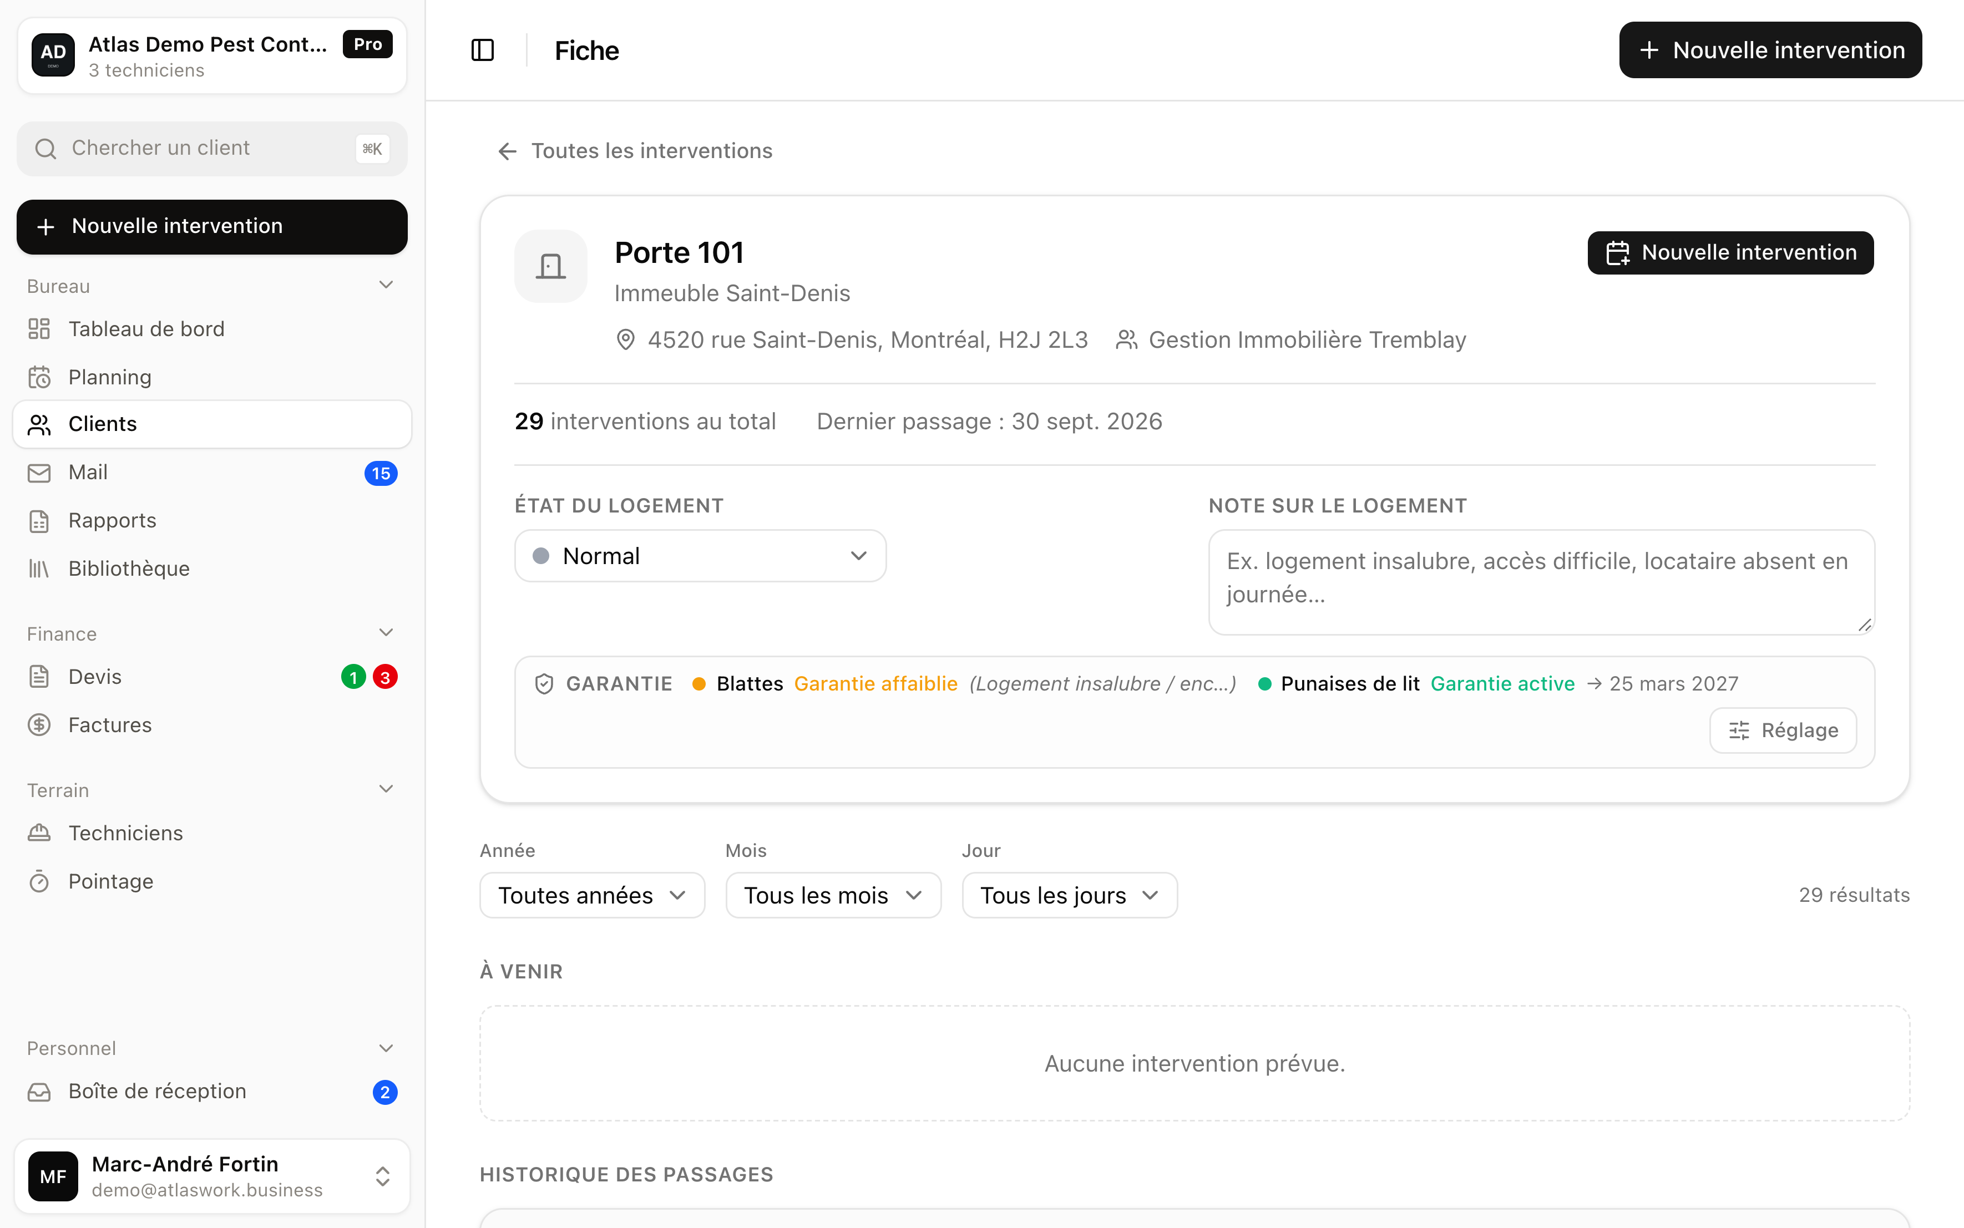
Task: Open the Réglage guarantee settings
Action: tap(1783, 730)
